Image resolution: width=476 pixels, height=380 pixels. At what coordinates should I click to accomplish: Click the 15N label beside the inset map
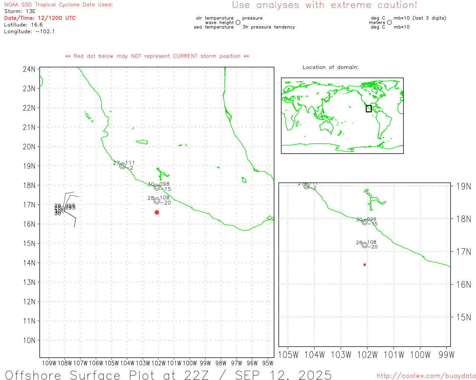pyautogui.click(x=463, y=317)
